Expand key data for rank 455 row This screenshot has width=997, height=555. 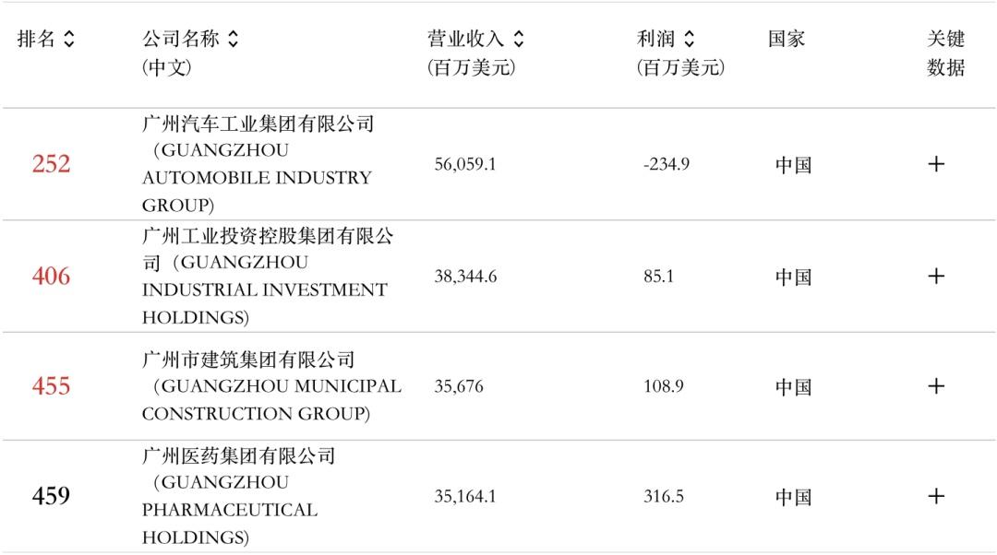(x=936, y=385)
